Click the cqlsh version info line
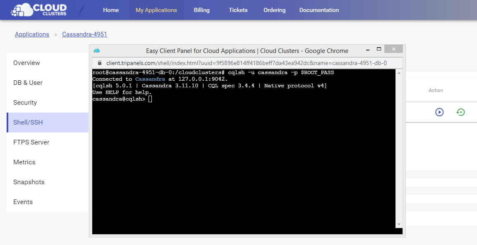Image resolution: width=477 pixels, height=245 pixels. click(x=209, y=86)
